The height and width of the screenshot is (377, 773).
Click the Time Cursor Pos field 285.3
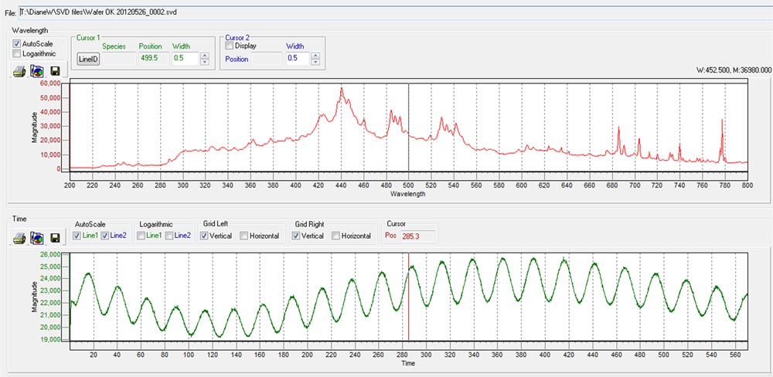point(417,236)
